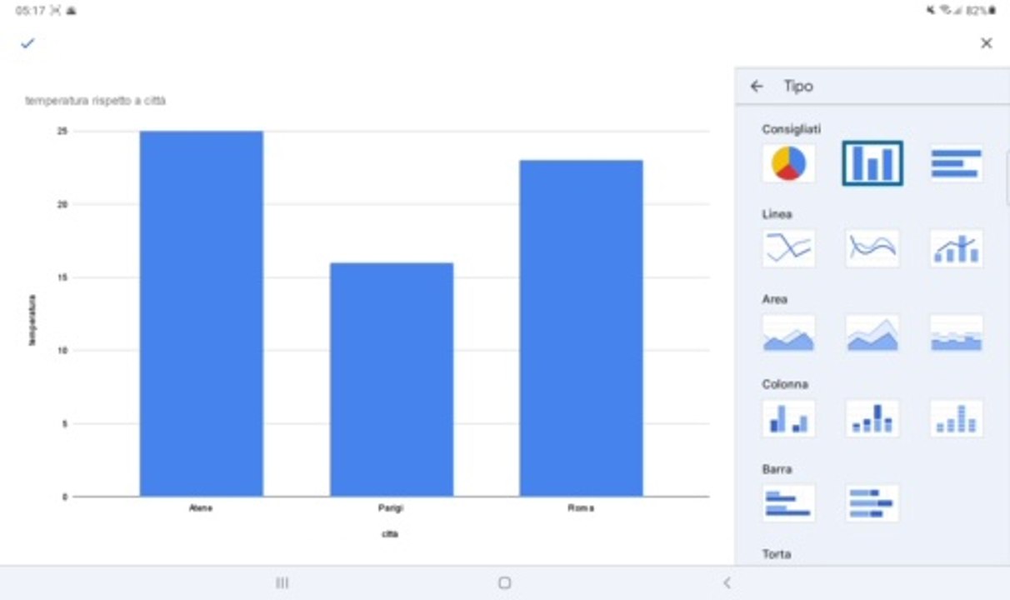
Task: Click the Atene bar in chart
Action: [201, 313]
